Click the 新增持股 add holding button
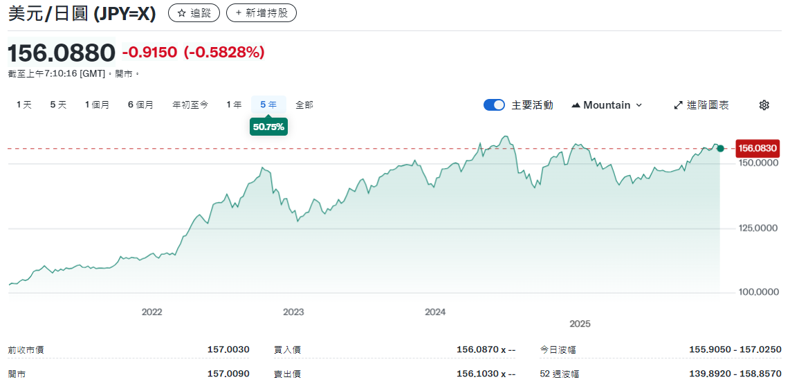The image size is (790, 382). 261,13
